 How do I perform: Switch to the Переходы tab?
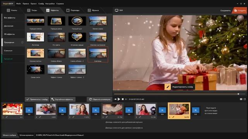[73, 10]
